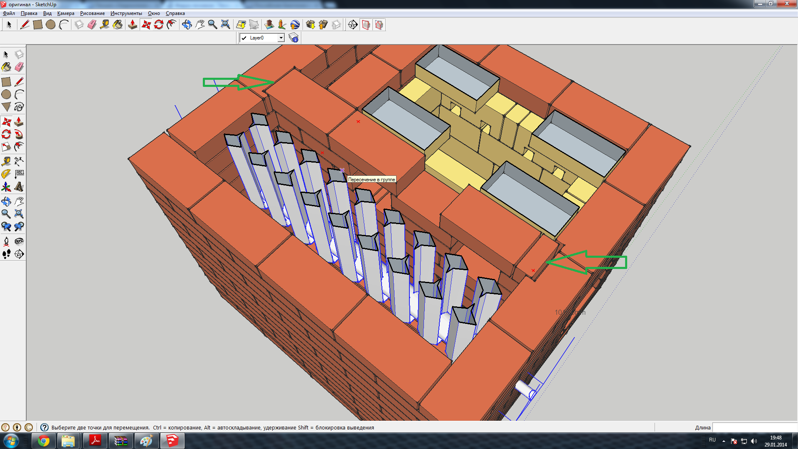Click the Orbit tool in top toolbar
The image size is (798, 449).
coord(187,25)
